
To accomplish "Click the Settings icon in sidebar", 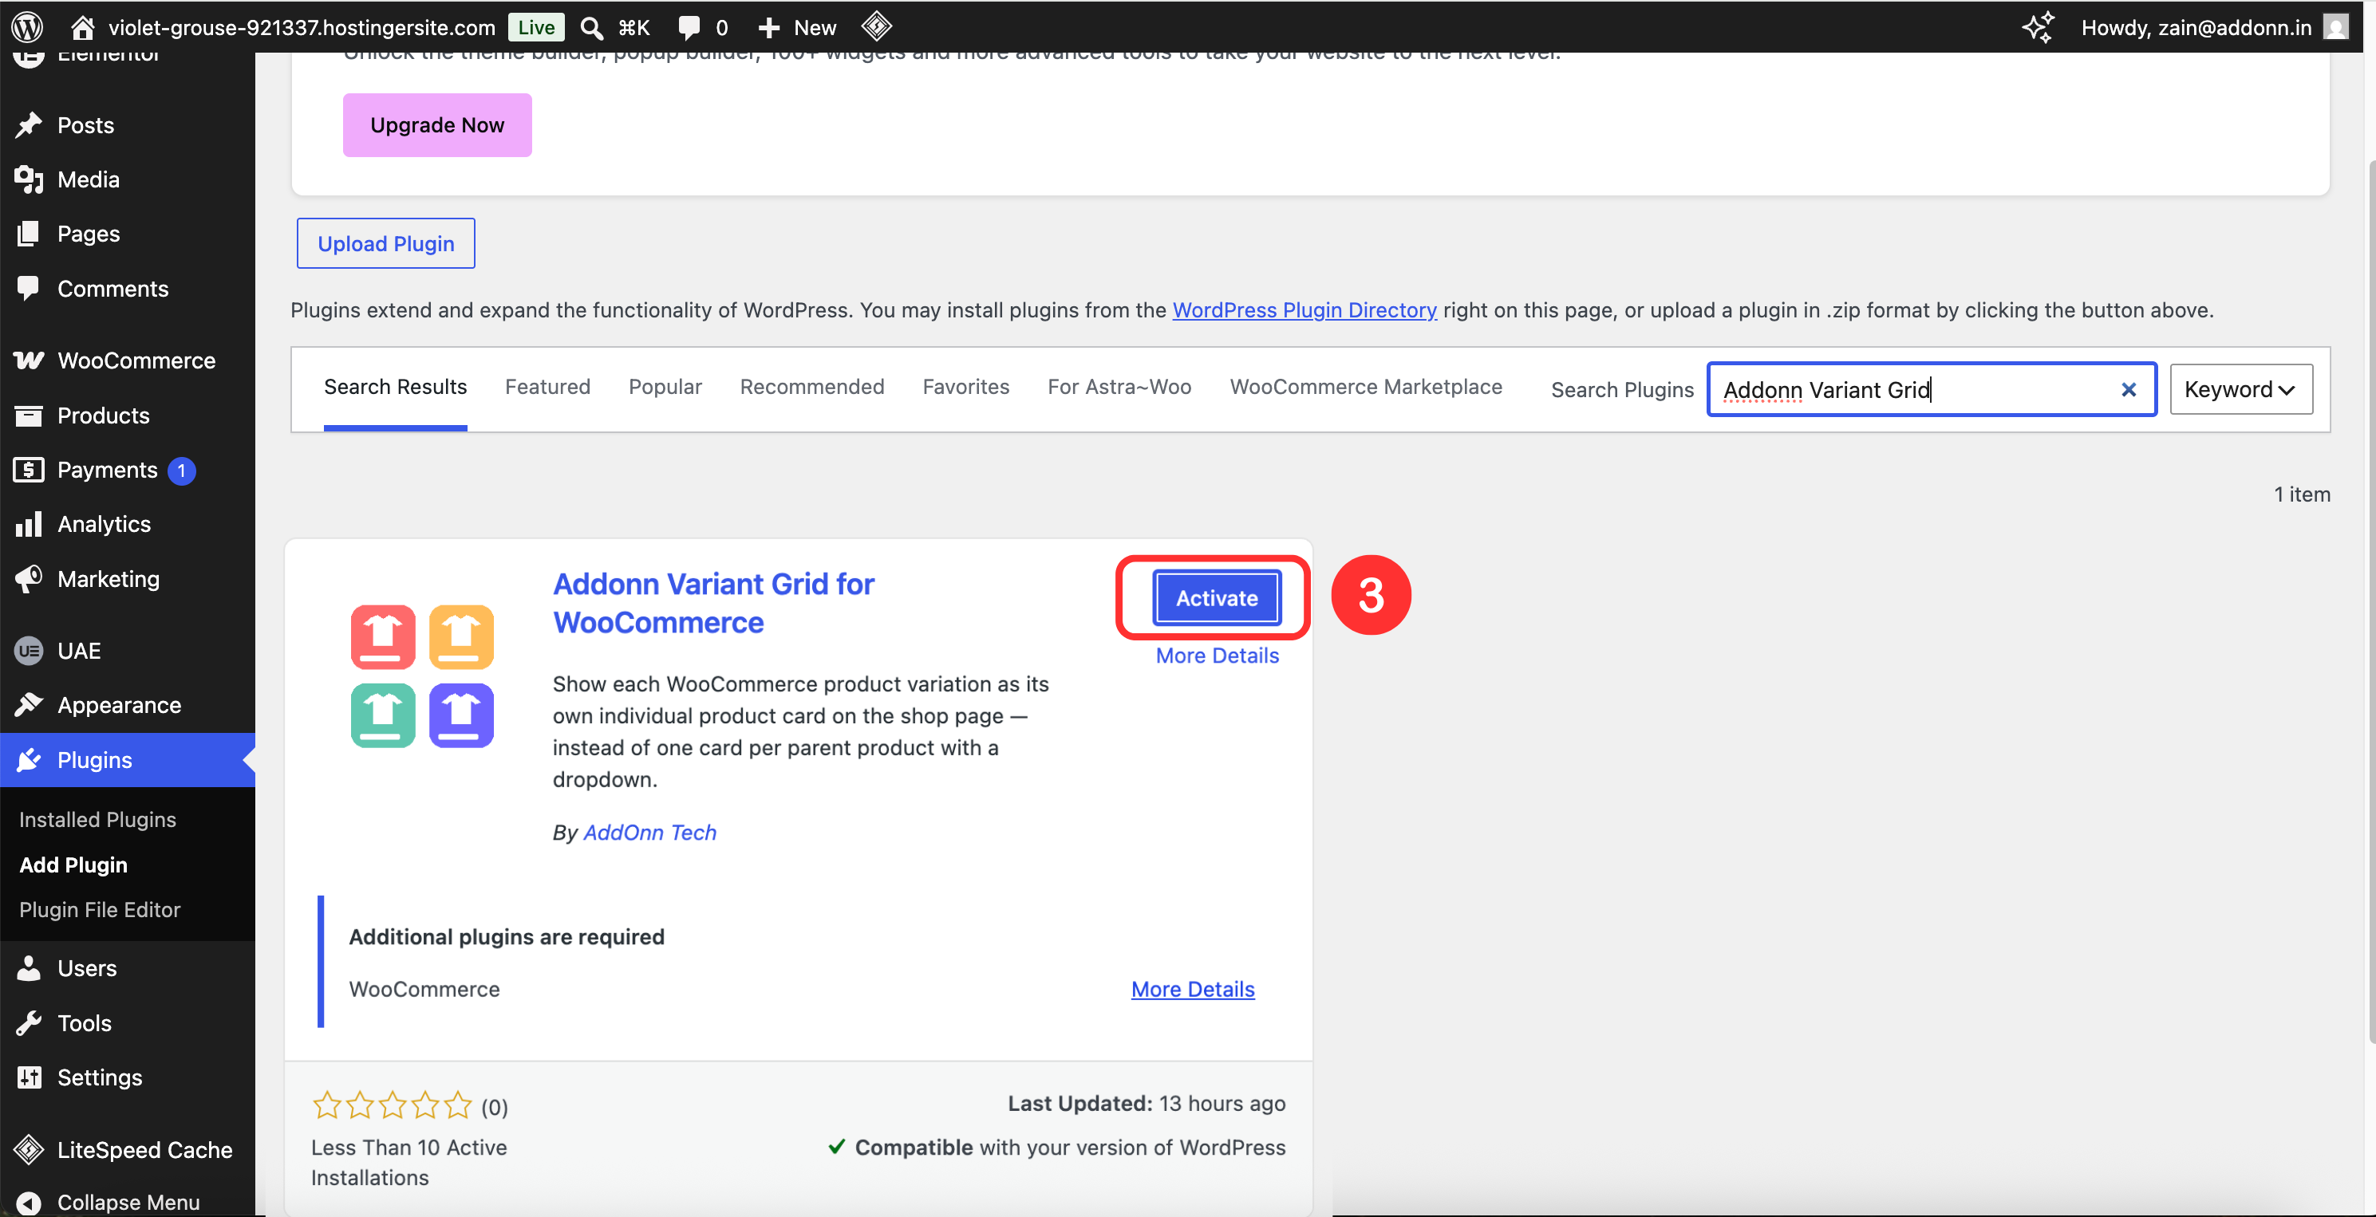I will coord(29,1077).
